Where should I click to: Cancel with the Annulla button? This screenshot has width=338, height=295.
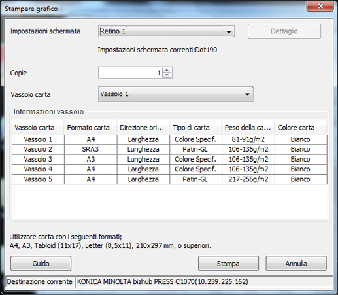[x=296, y=264]
